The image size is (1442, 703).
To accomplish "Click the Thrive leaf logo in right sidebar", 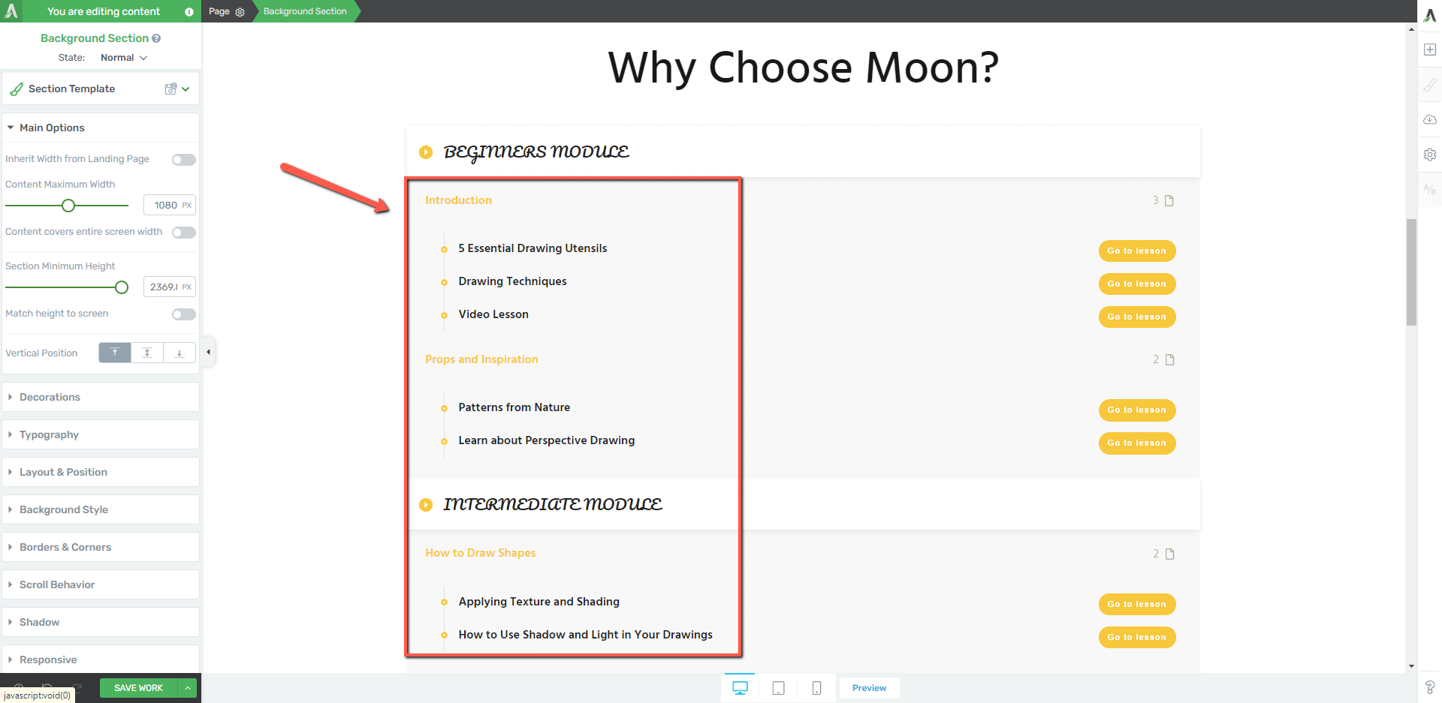I will pyautogui.click(x=1430, y=15).
